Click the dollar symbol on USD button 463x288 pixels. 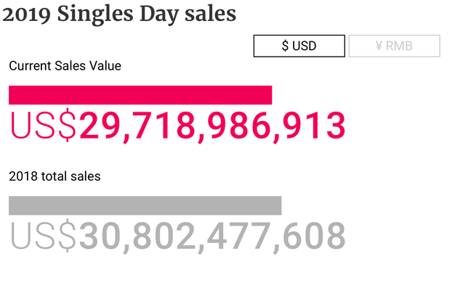pyautogui.click(x=285, y=46)
